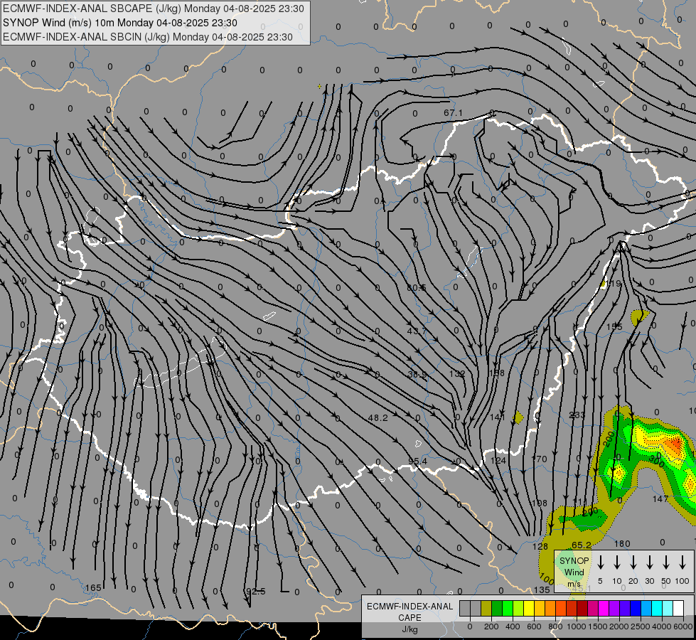The height and width of the screenshot is (640, 696).
Task: Select the wind arrow above the 20 label
Action: tap(633, 562)
